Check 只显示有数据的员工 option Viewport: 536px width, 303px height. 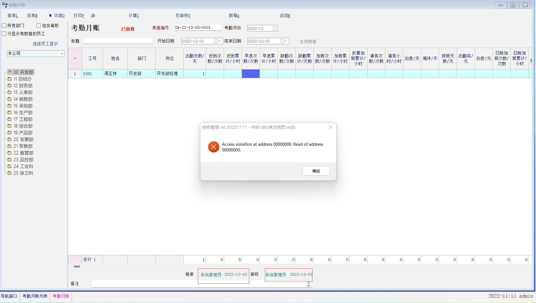click(x=4, y=34)
